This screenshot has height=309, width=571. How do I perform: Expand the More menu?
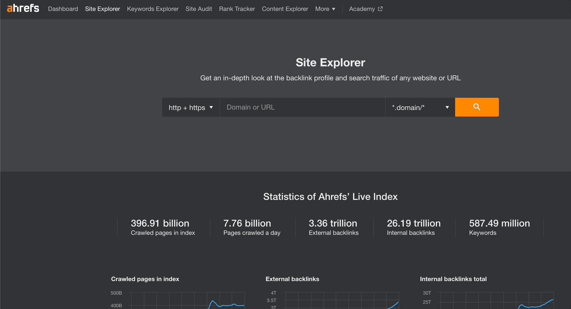click(x=325, y=9)
